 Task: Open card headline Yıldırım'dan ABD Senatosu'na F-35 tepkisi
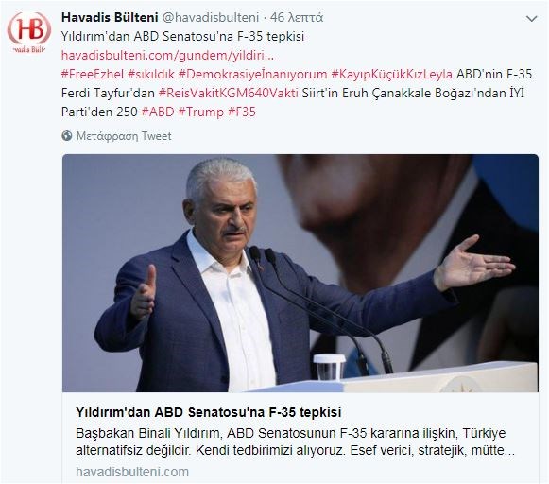click(208, 412)
